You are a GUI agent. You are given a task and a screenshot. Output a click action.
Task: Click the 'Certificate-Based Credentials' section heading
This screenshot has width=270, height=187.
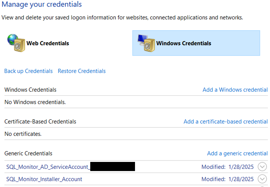[40, 122]
